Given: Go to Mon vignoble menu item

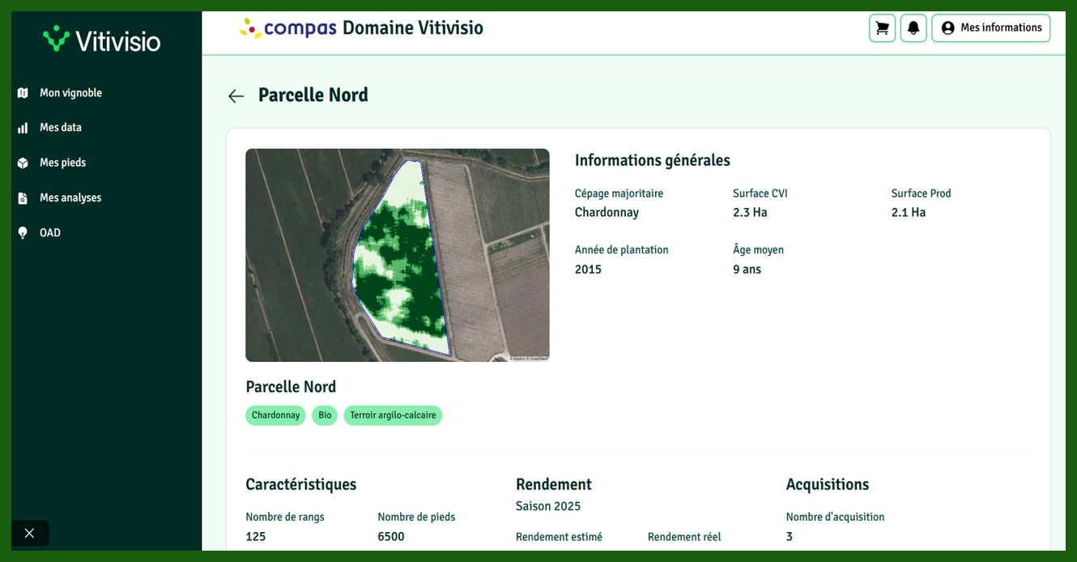Looking at the screenshot, I should [70, 93].
